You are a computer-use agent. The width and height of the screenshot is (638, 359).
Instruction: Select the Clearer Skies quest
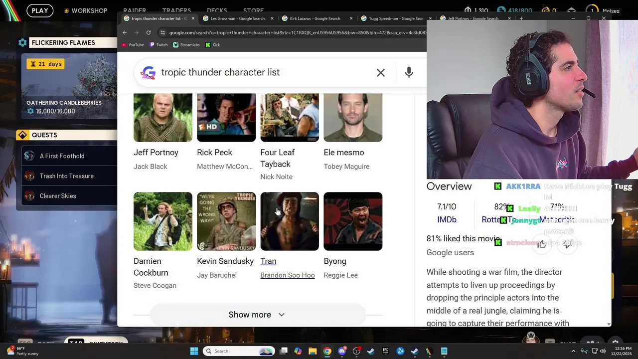click(69, 196)
